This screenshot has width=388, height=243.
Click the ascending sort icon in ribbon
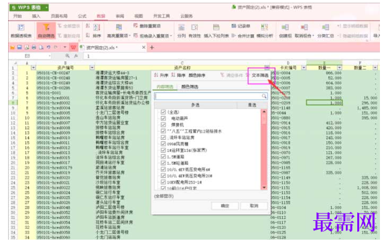[x=88, y=26]
